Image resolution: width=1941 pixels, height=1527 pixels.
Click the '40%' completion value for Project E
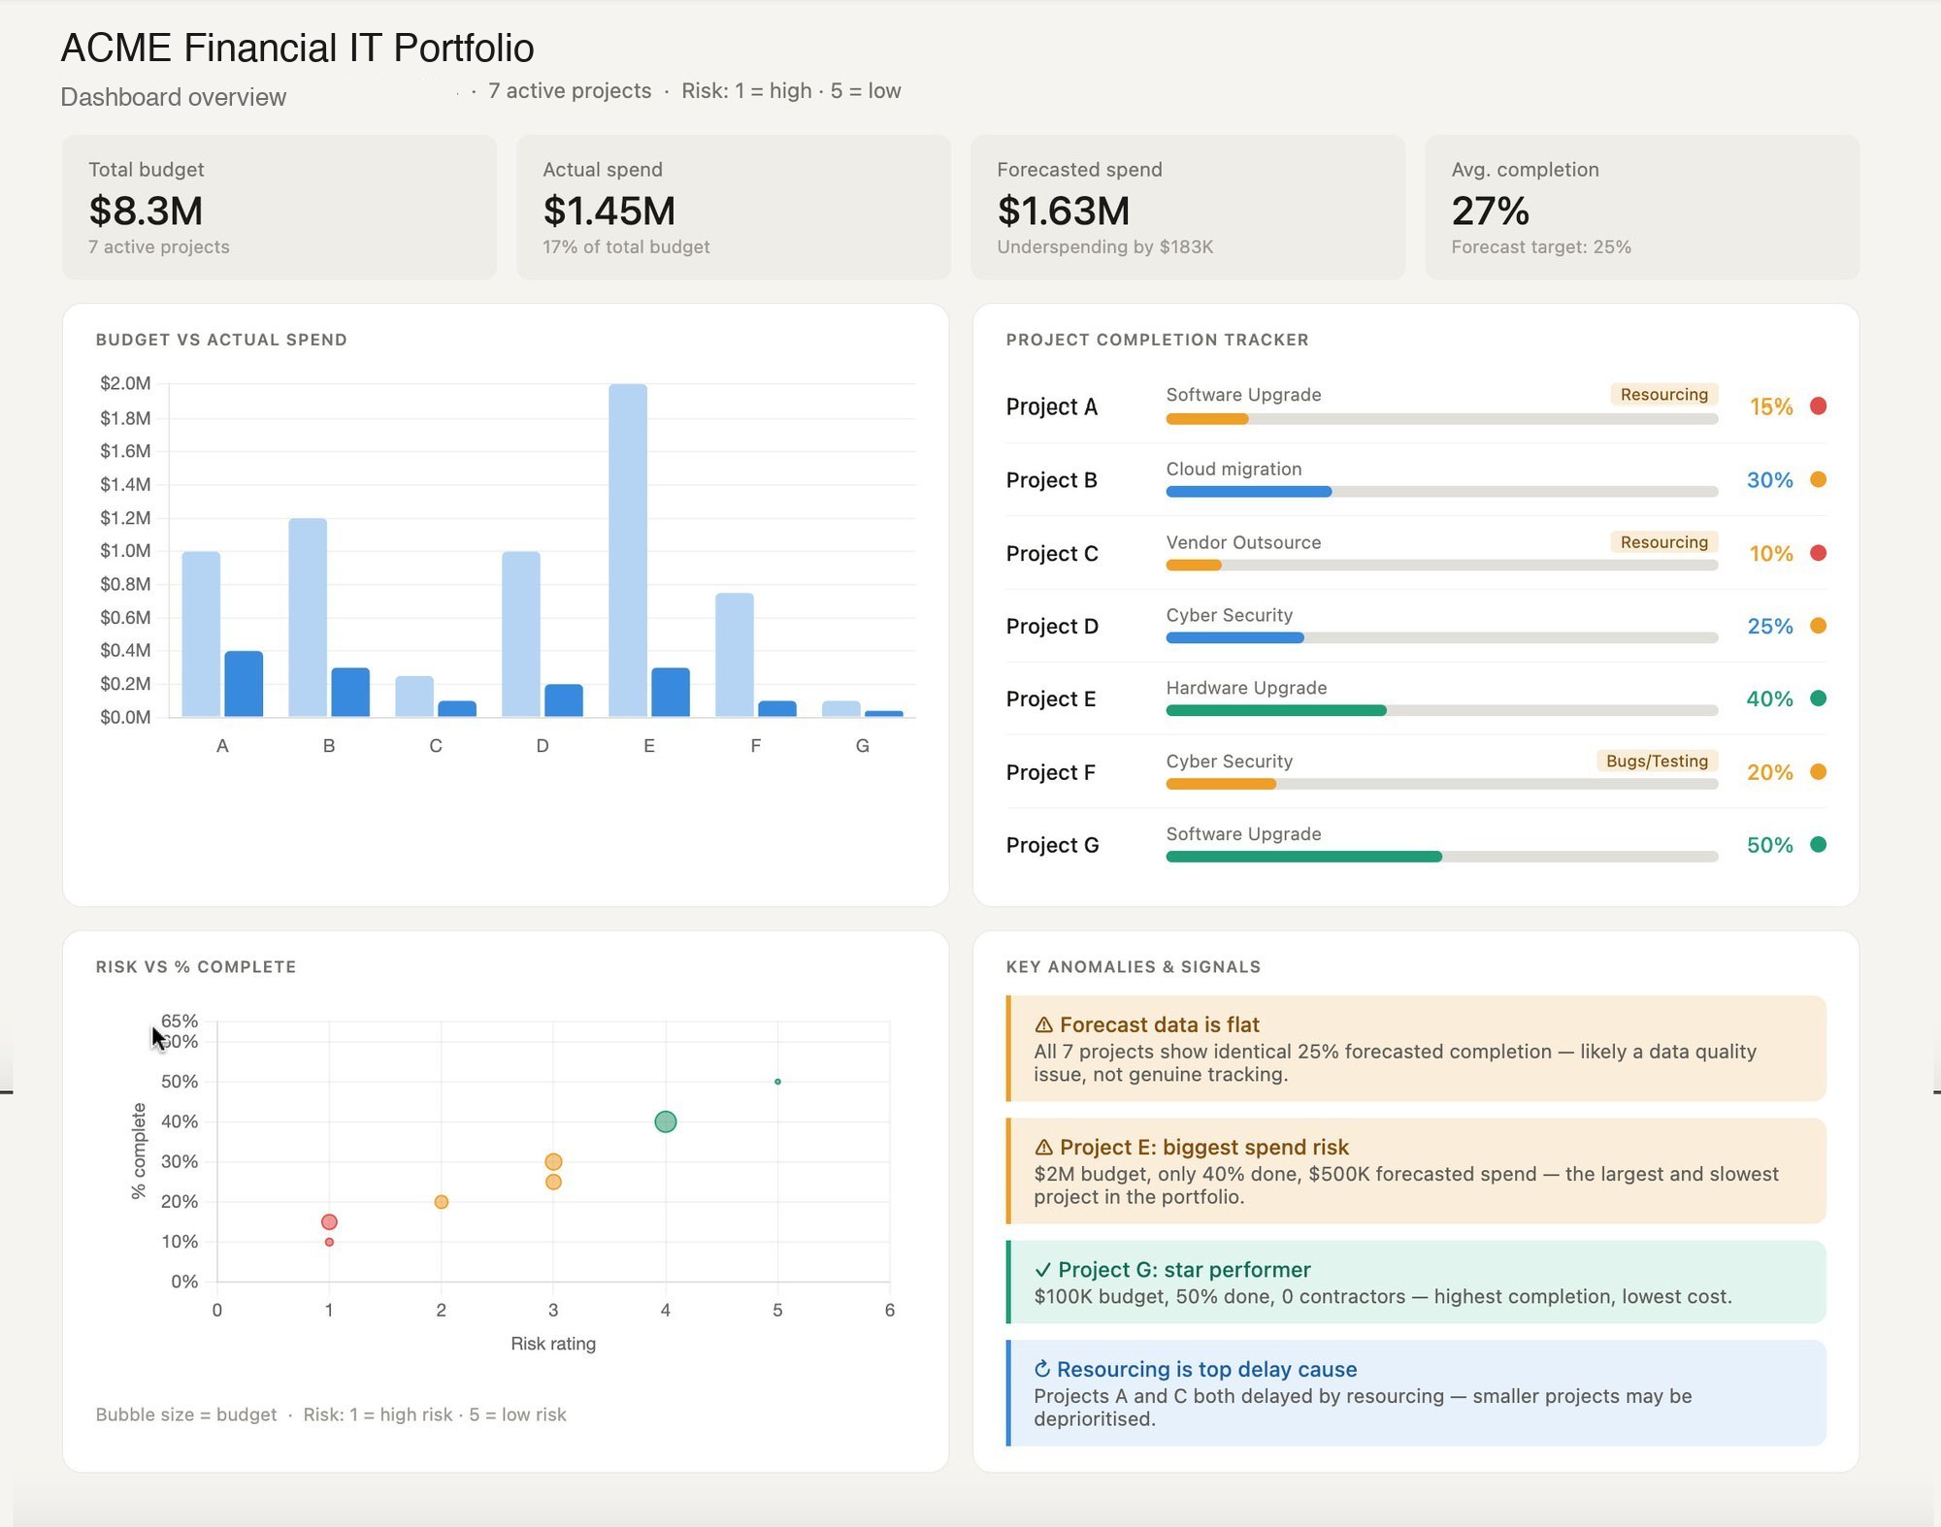tap(1770, 699)
